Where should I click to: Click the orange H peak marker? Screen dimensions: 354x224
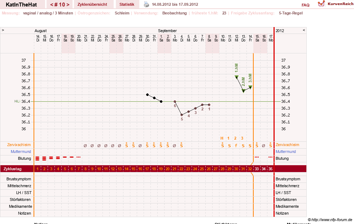(x=222, y=138)
